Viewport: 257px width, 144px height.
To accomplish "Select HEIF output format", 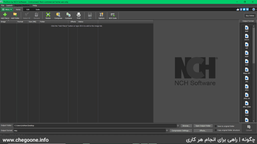I will (247, 54).
